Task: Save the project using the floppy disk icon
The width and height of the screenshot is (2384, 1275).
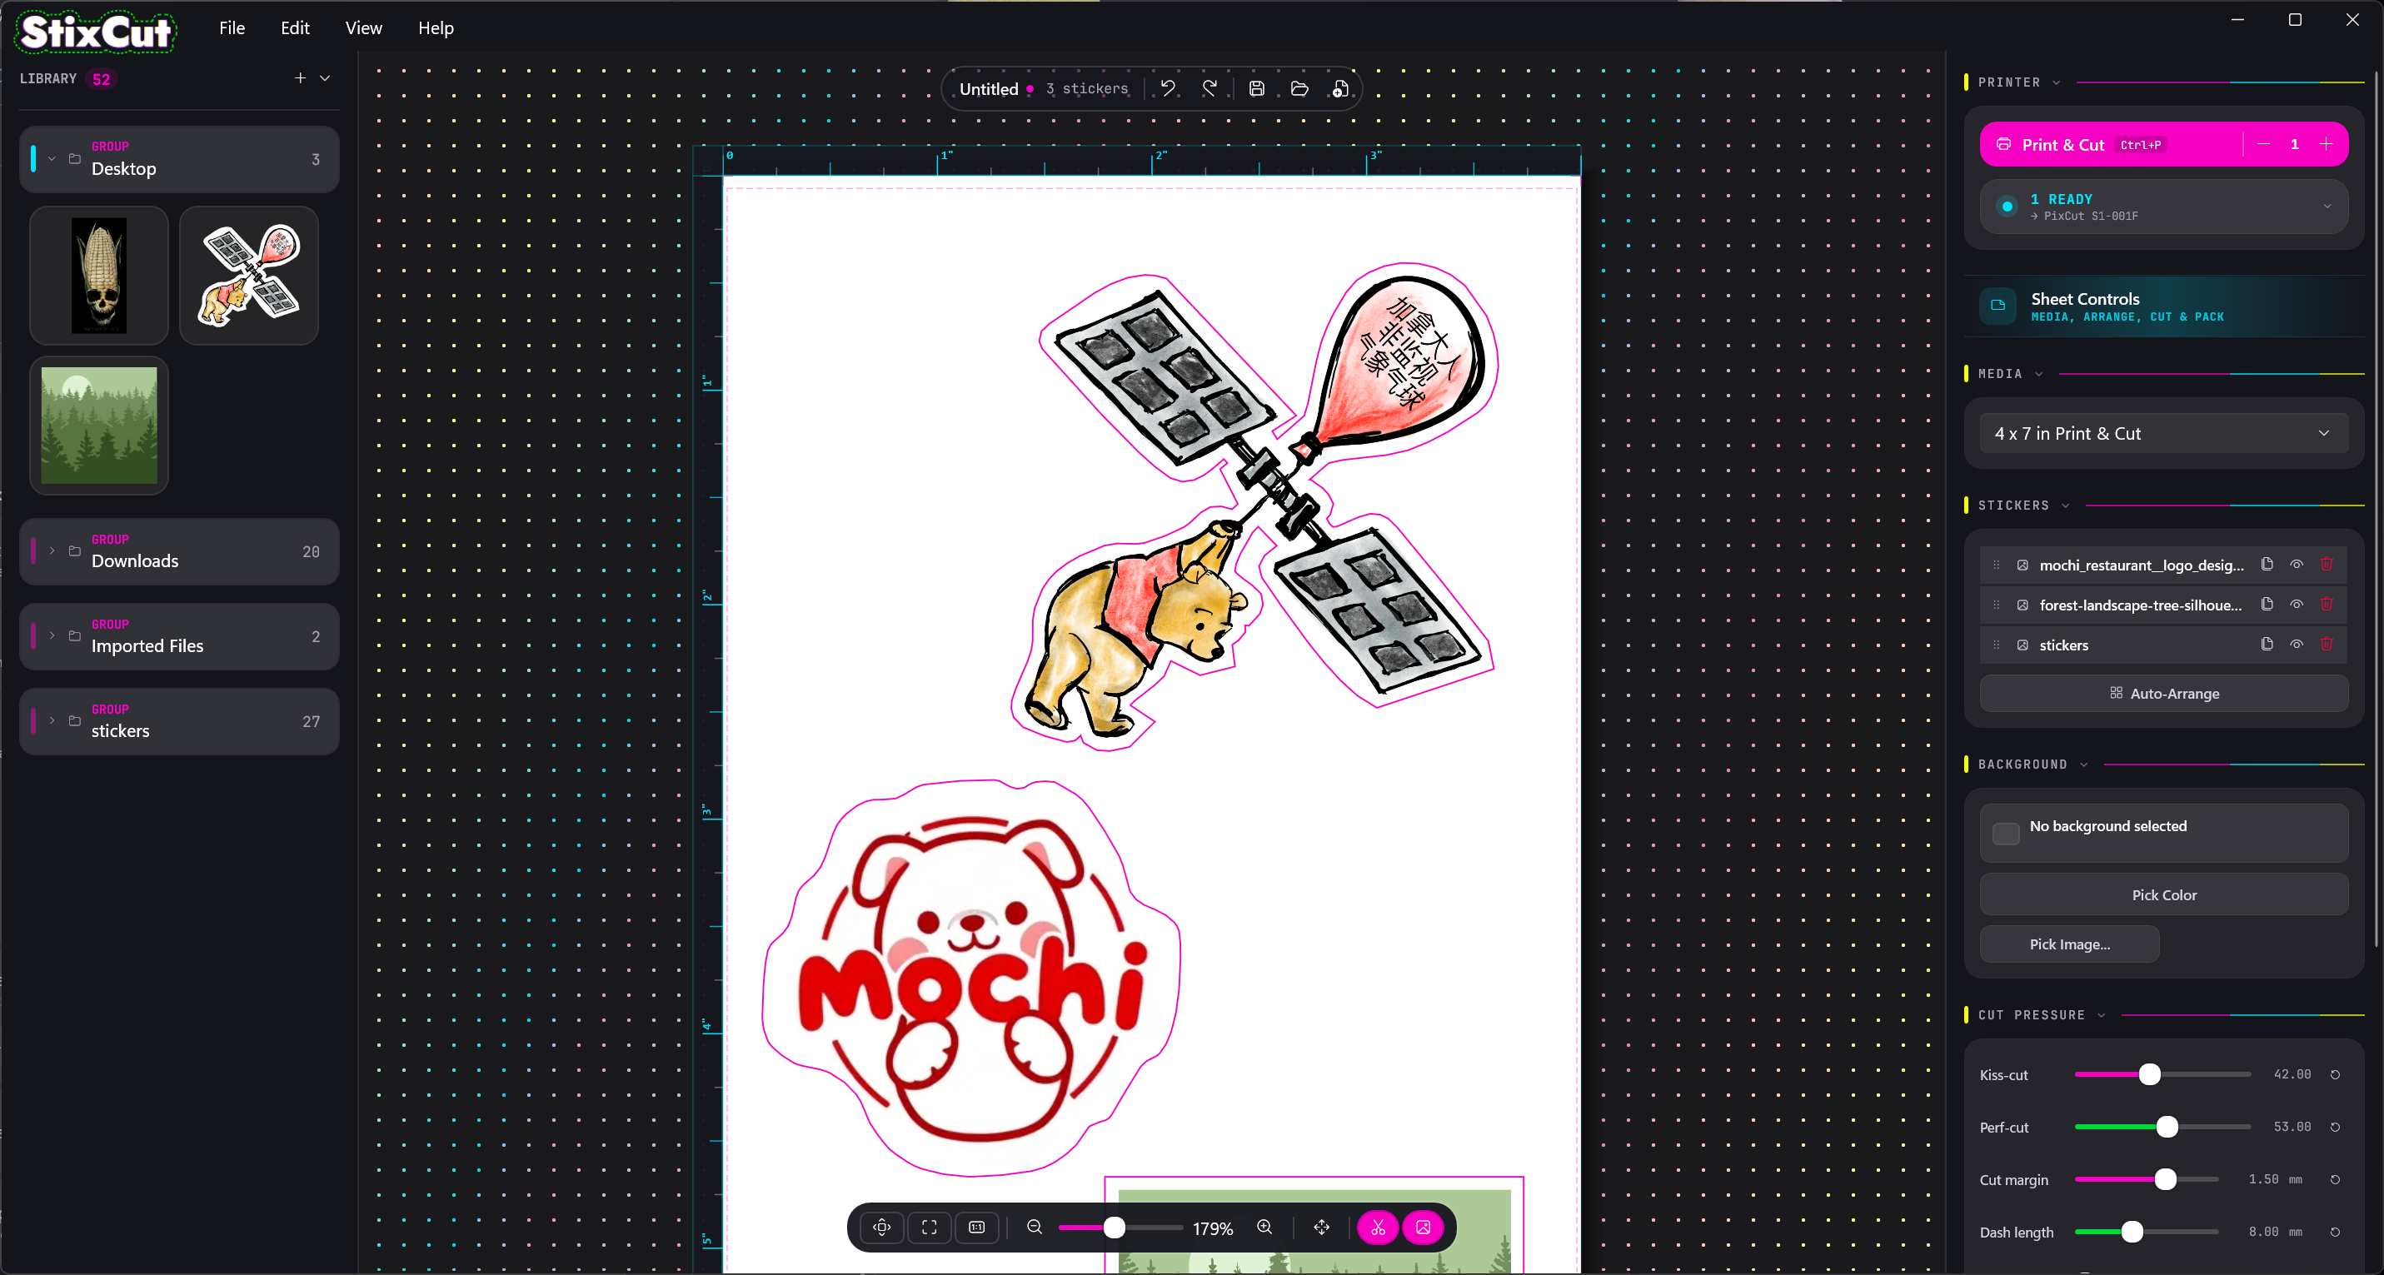Action: pos(1257,89)
